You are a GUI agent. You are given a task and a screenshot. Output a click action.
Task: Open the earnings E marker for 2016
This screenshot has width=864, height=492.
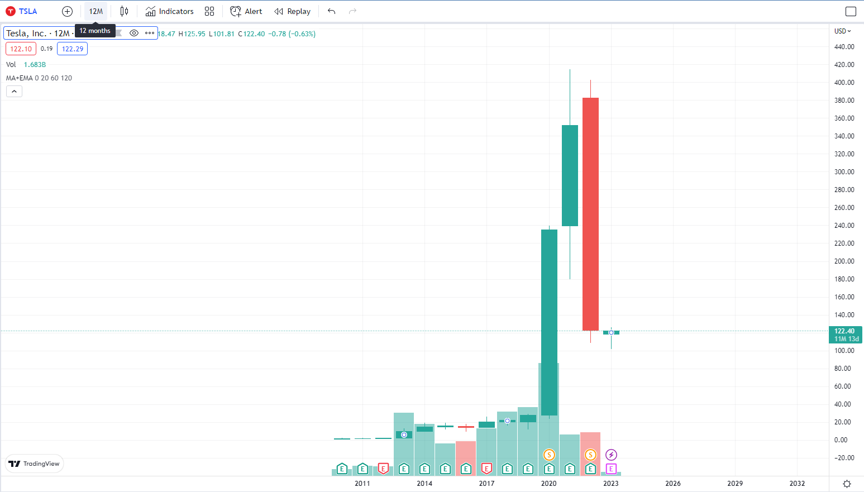click(x=466, y=469)
